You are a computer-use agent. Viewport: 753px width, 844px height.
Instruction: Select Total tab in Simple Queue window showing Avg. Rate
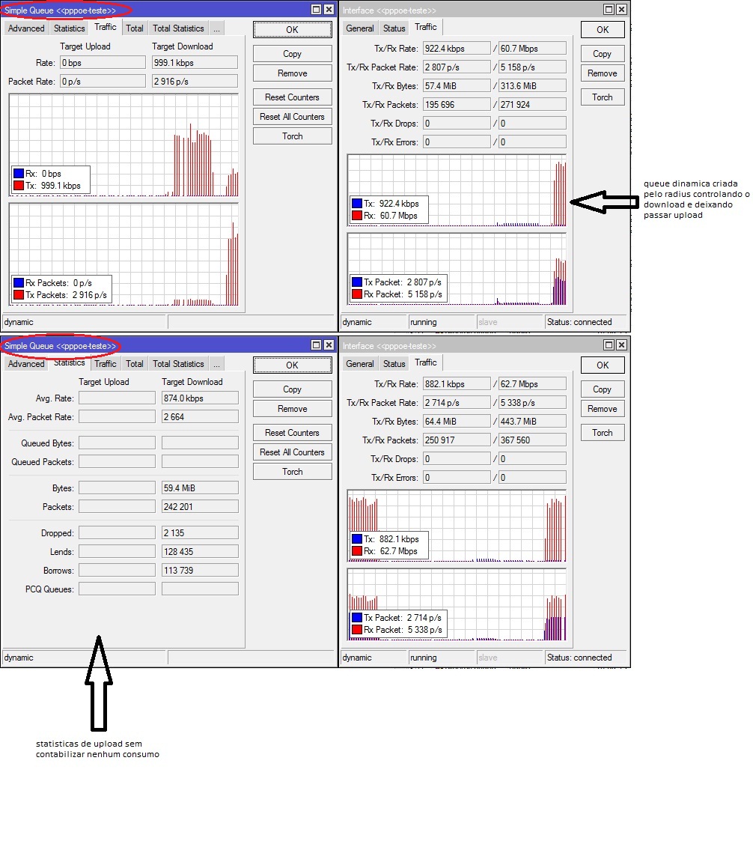click(135, 364)
